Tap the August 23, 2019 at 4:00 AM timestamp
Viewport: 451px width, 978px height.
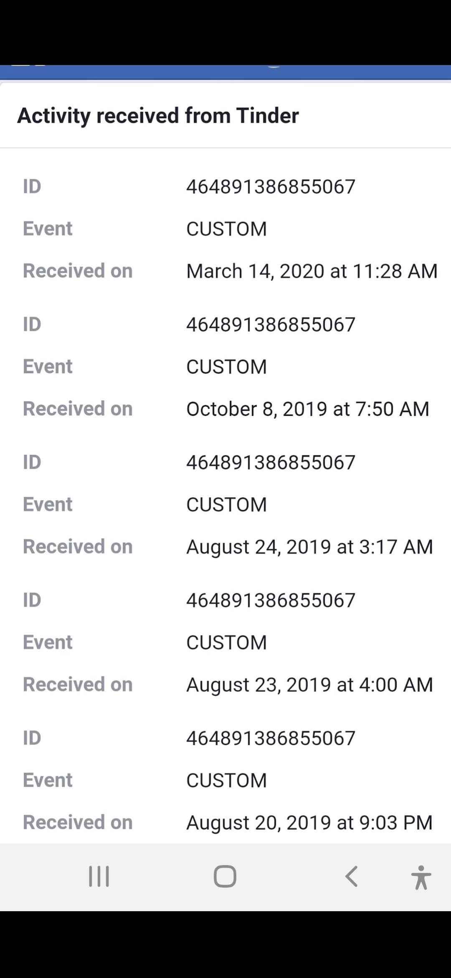click(x=309, y=685)
